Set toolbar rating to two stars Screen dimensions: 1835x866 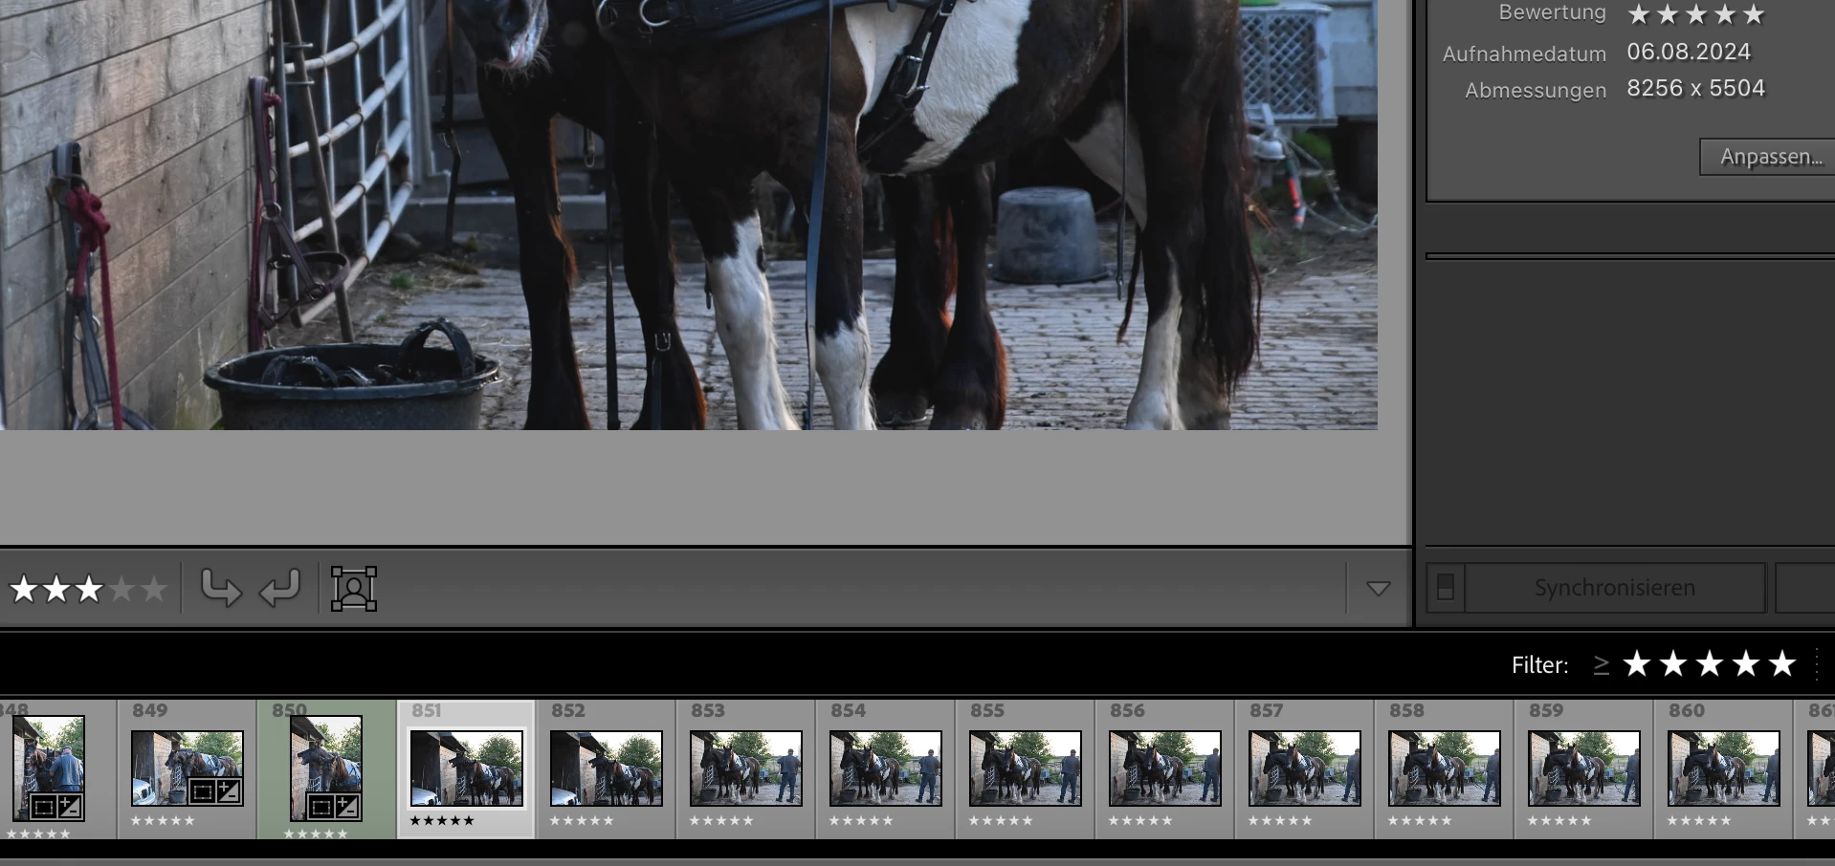[56, 589]
